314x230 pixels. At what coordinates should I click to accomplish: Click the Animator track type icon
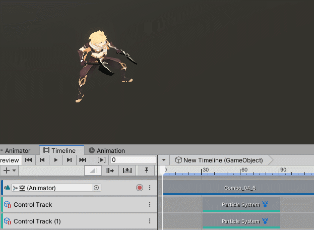click(x=7, y=188)
